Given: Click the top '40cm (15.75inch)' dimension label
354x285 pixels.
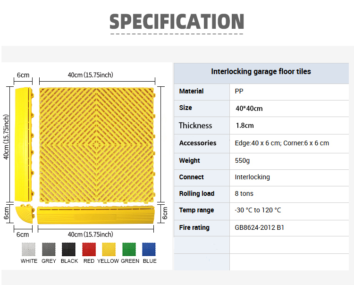Looking at the screenshot, I should coord(90,75).
